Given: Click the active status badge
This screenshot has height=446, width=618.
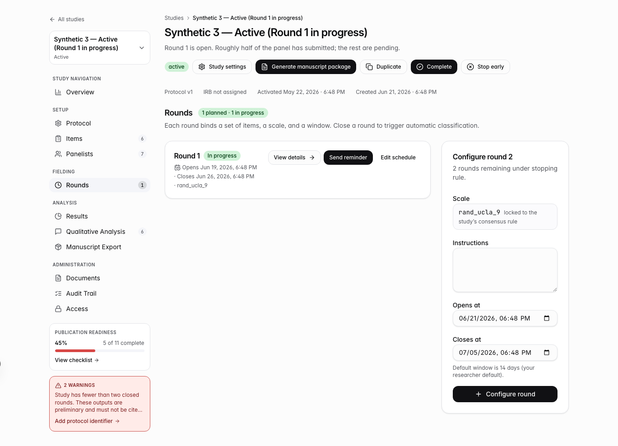Looking at the screenshot, I should 177,67.
